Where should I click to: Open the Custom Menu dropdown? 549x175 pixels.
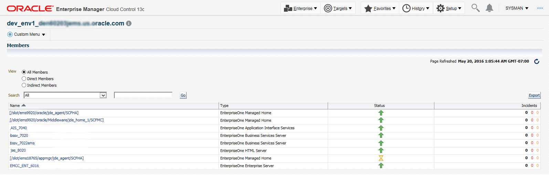point(27,34)
